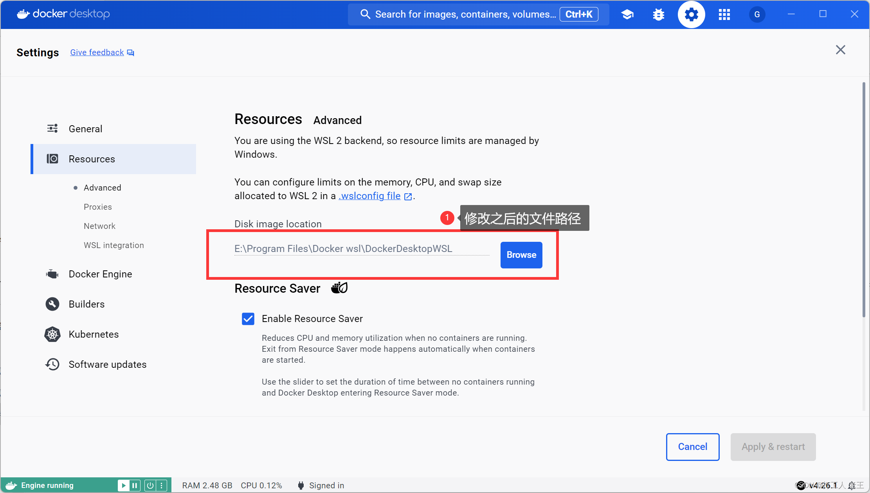Click the Ctrl+K shortcut badge
This screenshot has height=493, width=870.
[579, 14]
